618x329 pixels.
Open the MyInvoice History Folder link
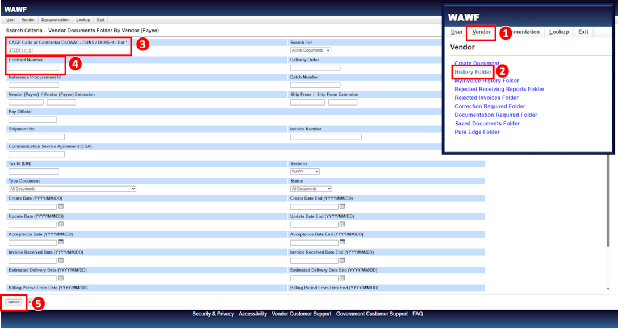[487, 81]
